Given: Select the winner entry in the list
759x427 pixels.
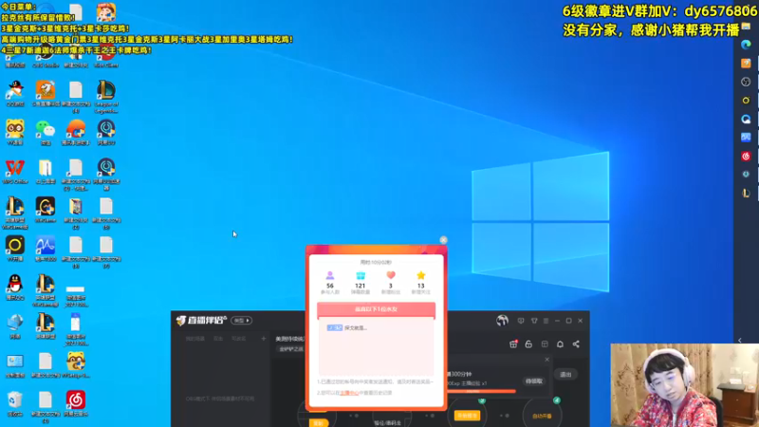Looking at the screenshot, I should pyautogui.click(x=347, y=327).
